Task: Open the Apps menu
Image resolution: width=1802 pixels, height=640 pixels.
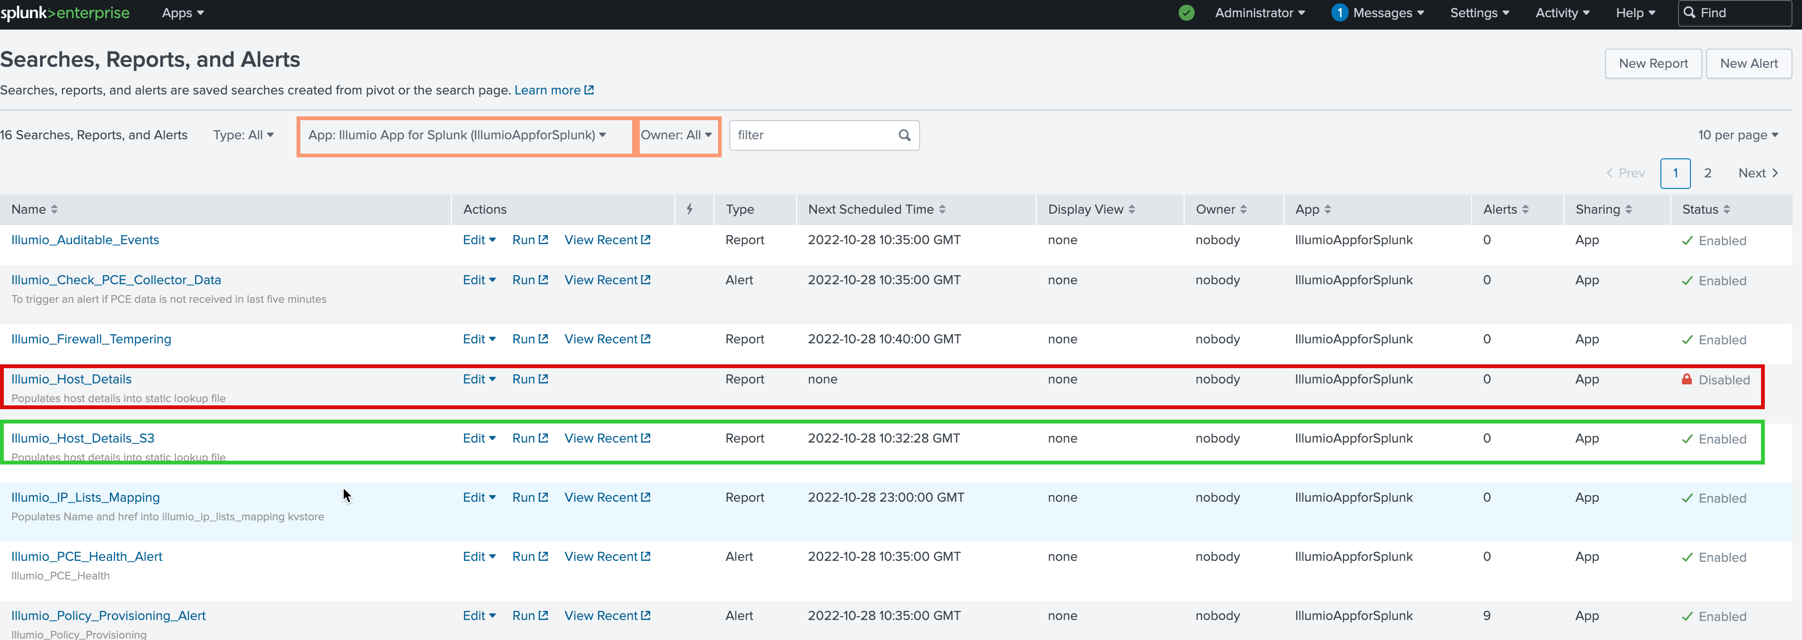Action: coord(183,12)
